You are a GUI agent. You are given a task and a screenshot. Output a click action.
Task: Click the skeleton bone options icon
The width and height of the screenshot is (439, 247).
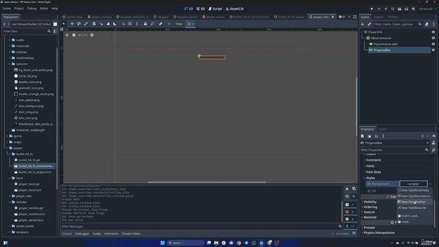161,24
